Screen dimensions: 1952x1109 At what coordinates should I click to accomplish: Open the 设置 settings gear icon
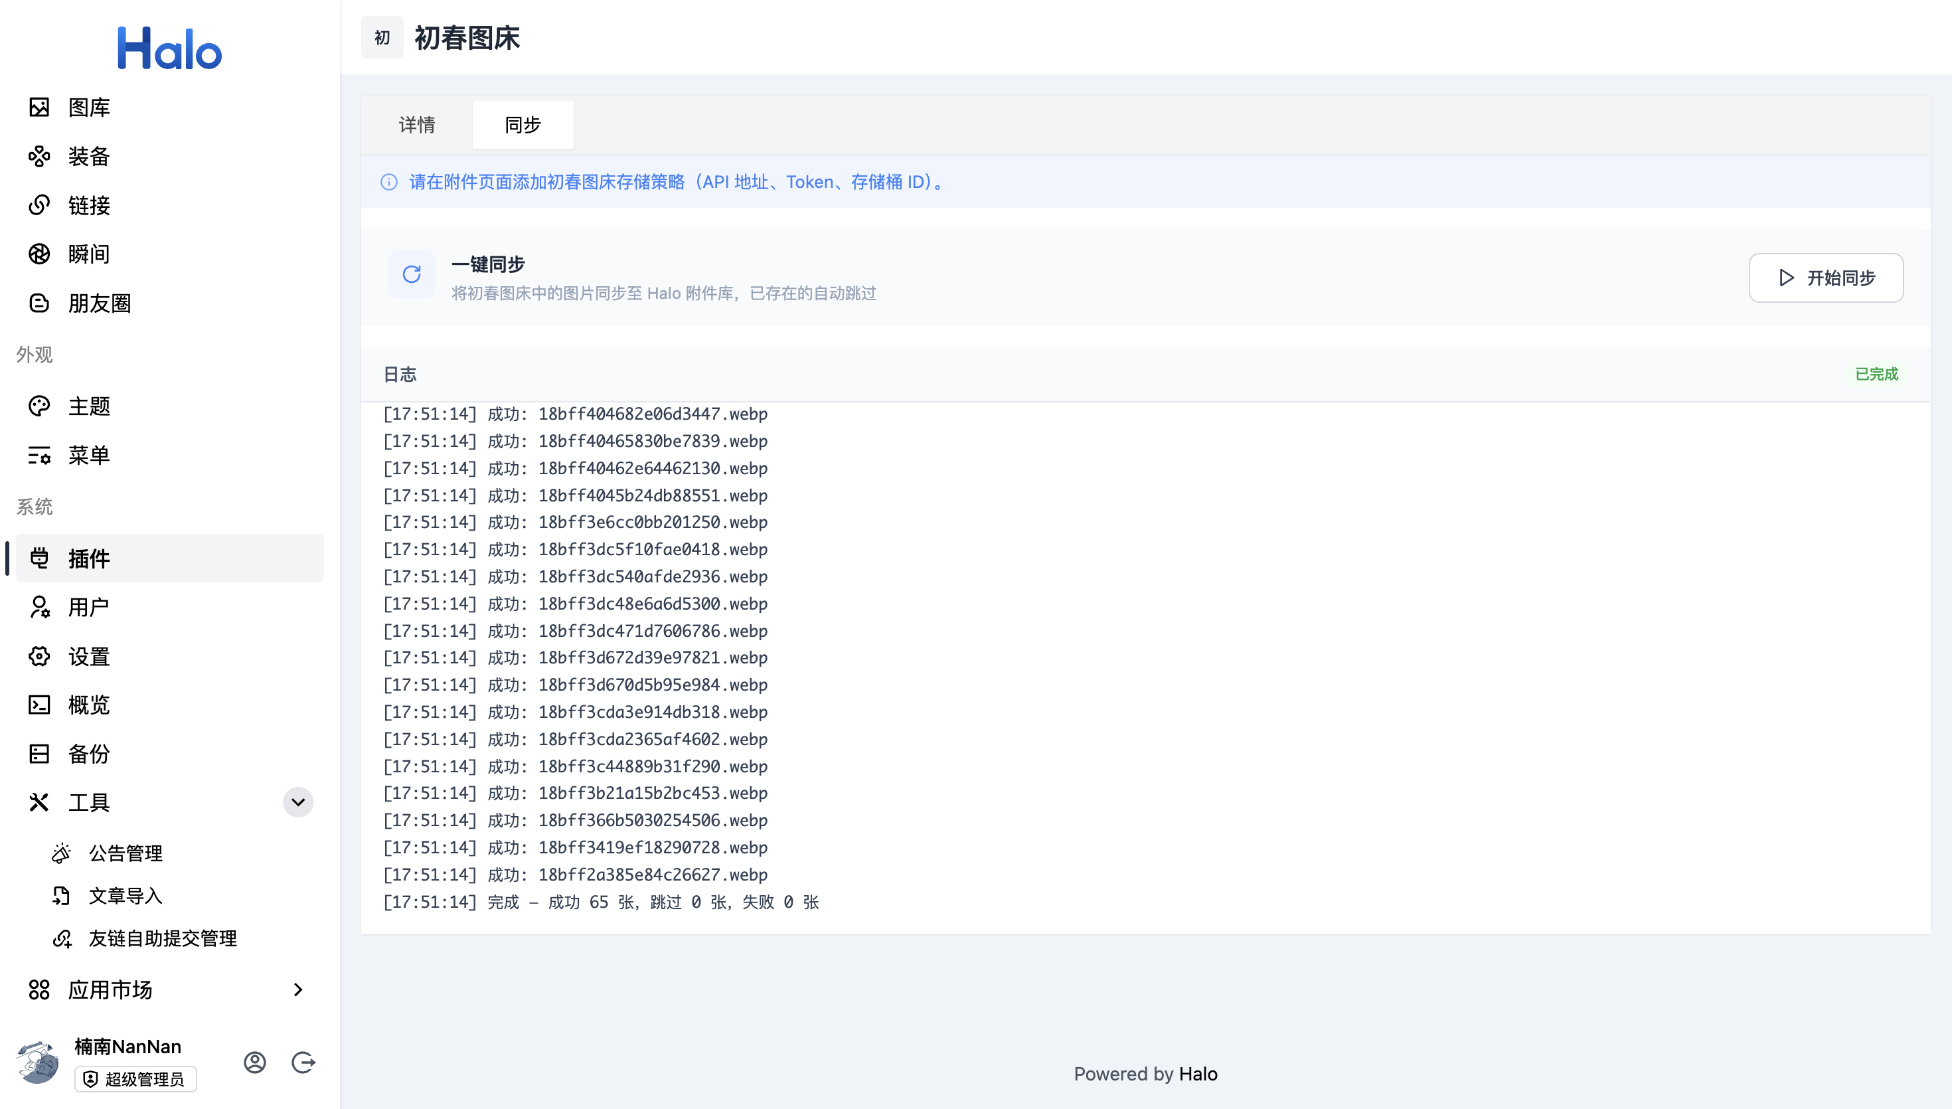click(x=39, y=656)
